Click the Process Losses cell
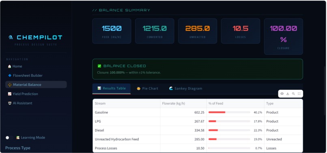 pos(127,148)
